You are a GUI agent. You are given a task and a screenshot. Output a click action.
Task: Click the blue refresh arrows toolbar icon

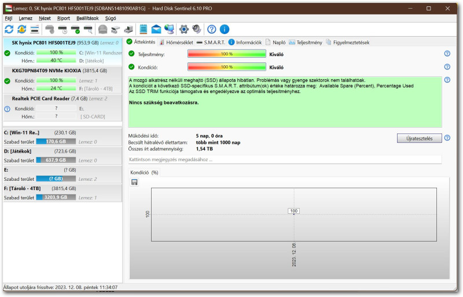(x=9, y=29)
